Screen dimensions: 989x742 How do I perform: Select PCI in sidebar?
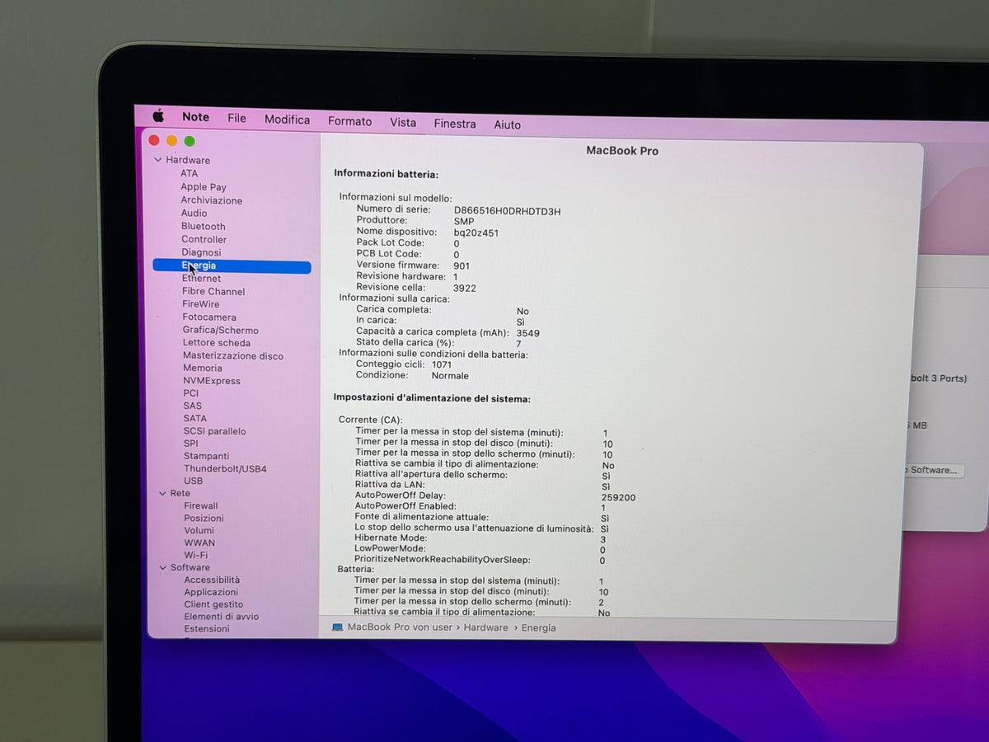coord(191,393)
